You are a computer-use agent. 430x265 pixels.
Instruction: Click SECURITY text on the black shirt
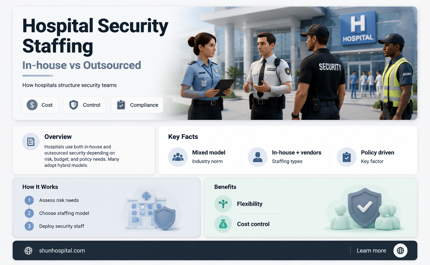tap(330, 67)
